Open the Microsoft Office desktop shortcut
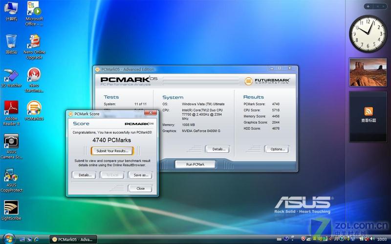This screenshot has width=391, height=244. (34, 14)
